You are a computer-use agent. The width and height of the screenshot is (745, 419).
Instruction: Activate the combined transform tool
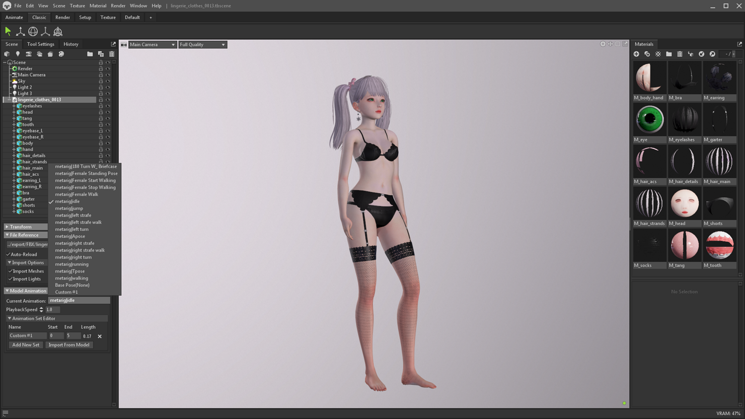(x=58, y=31)
